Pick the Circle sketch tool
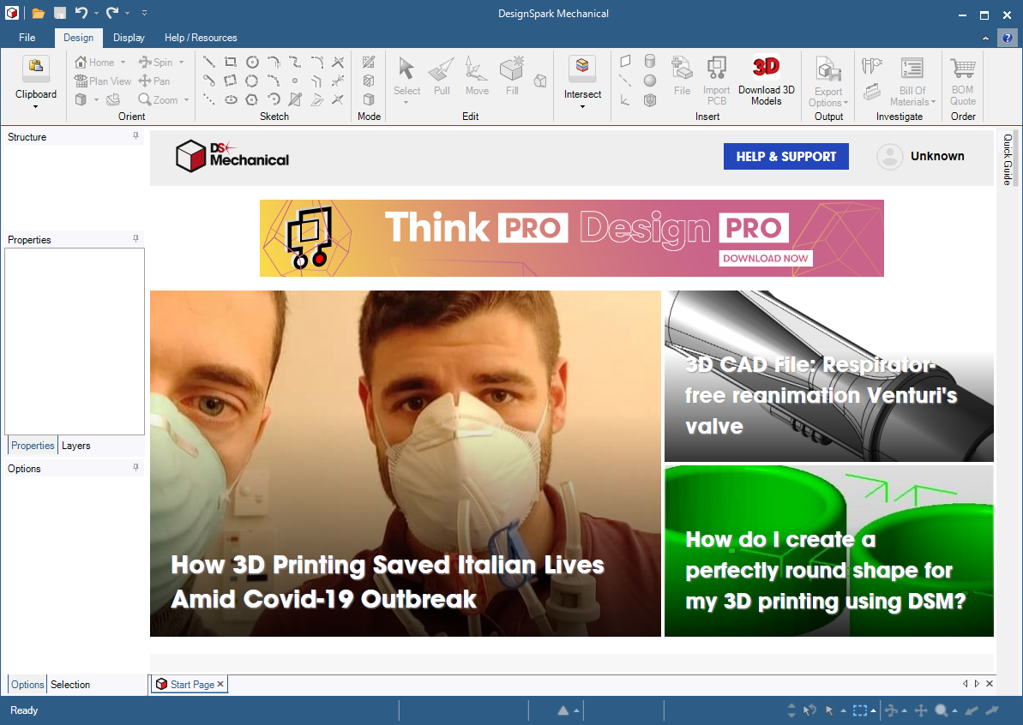1023x725 pixels. pyautogui.click(x=252, y=62)
